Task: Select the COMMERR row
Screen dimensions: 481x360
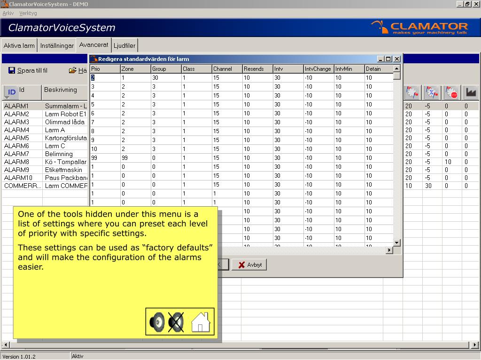Action: pos(45,186)
